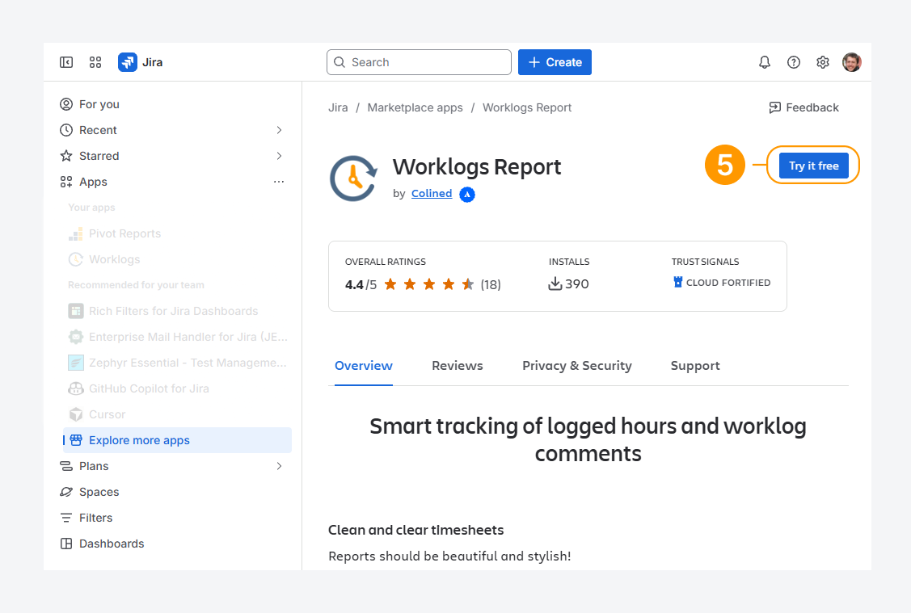Image resolution: width=911 pixels, height=613 pixels.
Task: Open the Privacy & Security tab
Action: pyautogui.click(x=577, y=366)
